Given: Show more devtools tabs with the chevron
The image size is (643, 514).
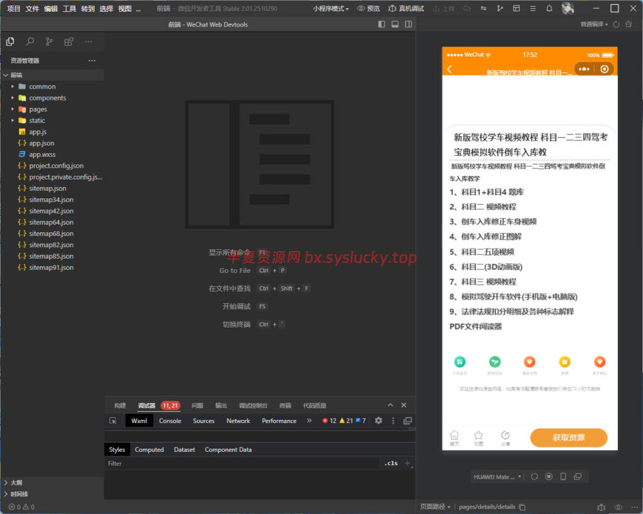Looking at the screenshot, I should tap(309, 420).
